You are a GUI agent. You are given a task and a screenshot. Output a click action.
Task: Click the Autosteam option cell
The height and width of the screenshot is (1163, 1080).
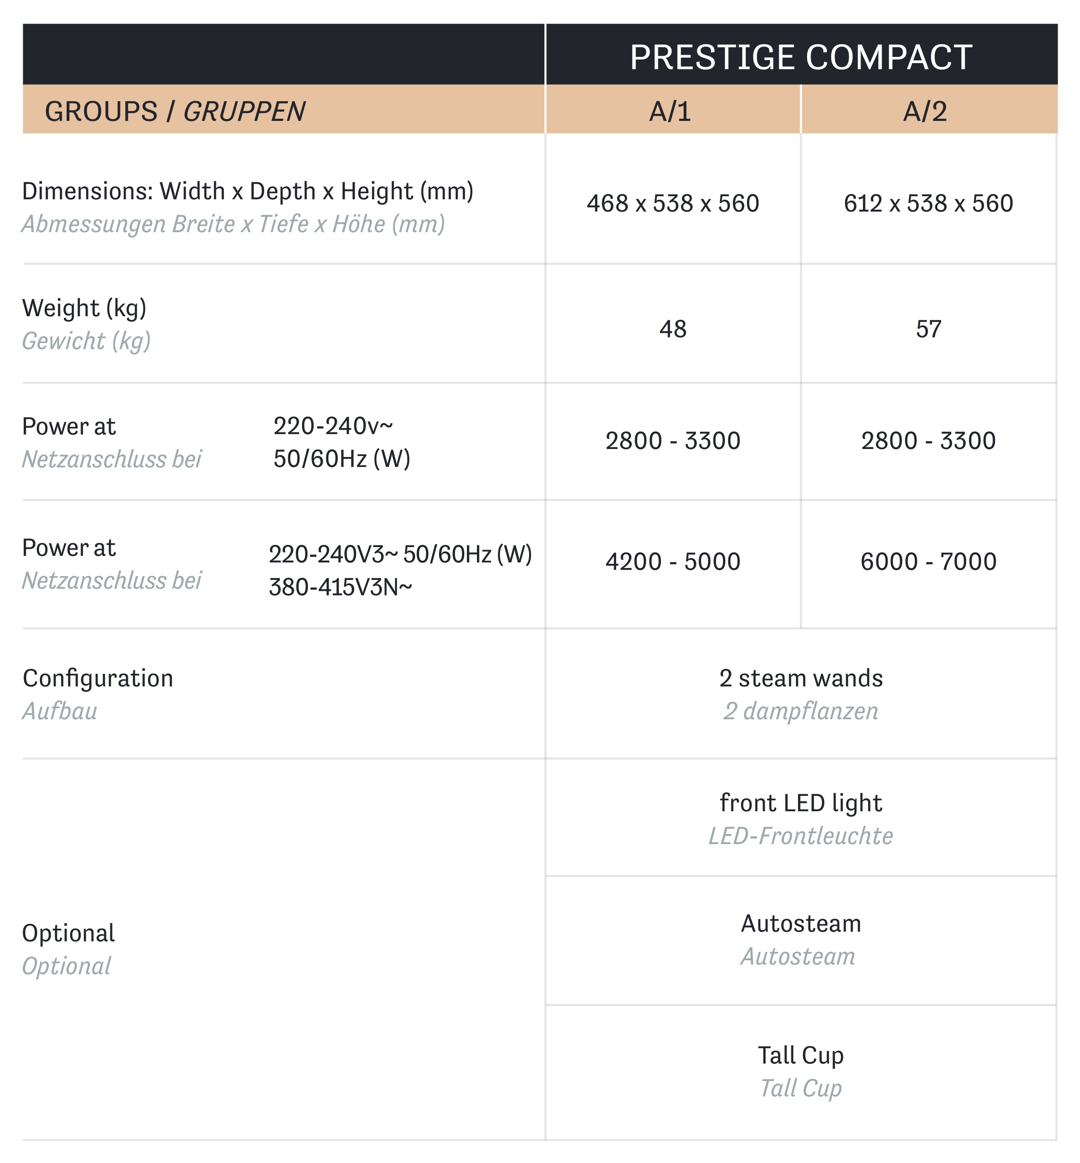point(801,940)
